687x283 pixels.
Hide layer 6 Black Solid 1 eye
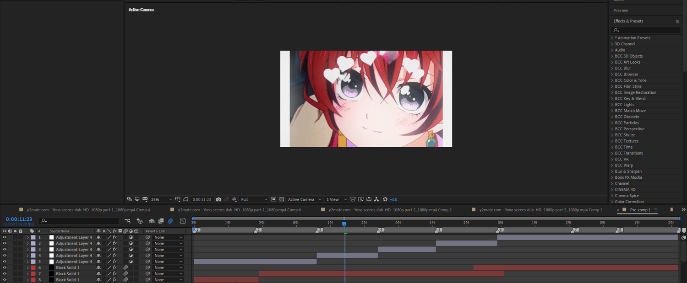click(5, 267)
